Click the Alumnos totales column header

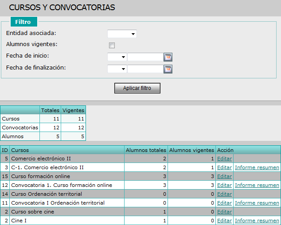[x=146, y=150]
